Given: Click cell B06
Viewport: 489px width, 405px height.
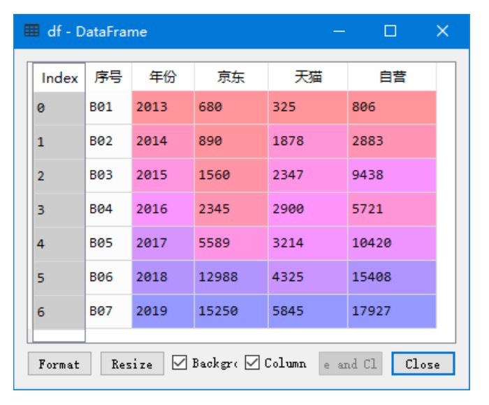Looking at the screenshot, I should pyautogui.click(x=108, y=277).
